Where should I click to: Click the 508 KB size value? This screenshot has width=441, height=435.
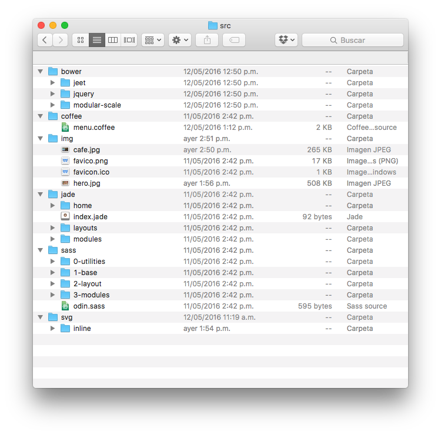[319, 183]
